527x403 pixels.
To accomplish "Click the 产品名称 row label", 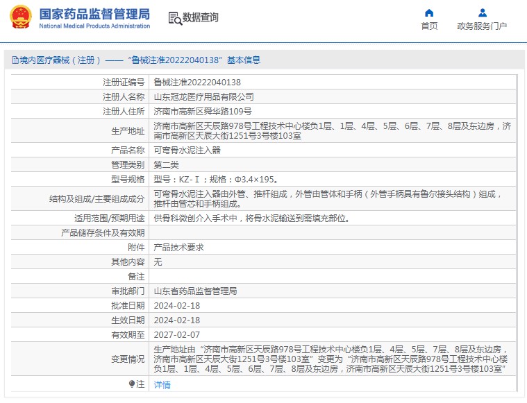I will tap(128, 150).
